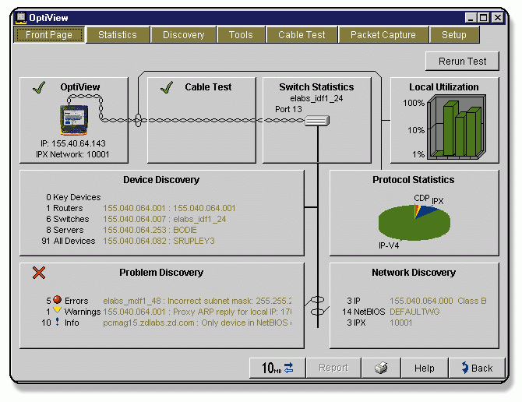
Task: Open Help
Action: [425, 368]
